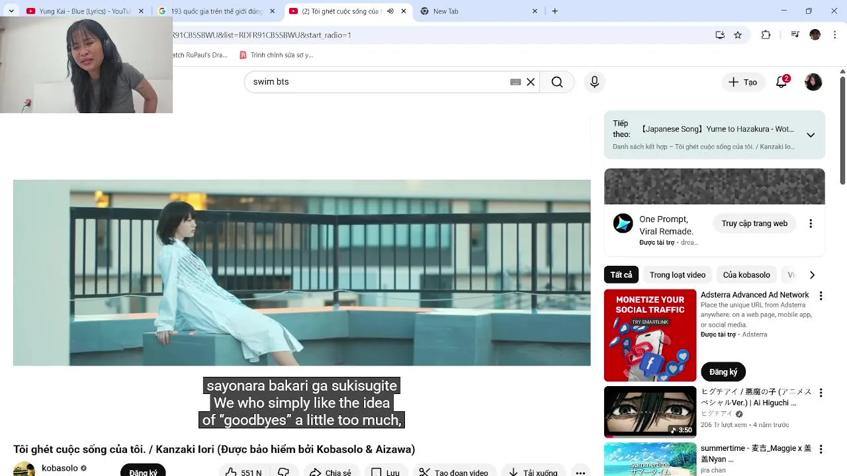Open options for Adsterra ad
847x476 pixels.
[x=821, y=296]
